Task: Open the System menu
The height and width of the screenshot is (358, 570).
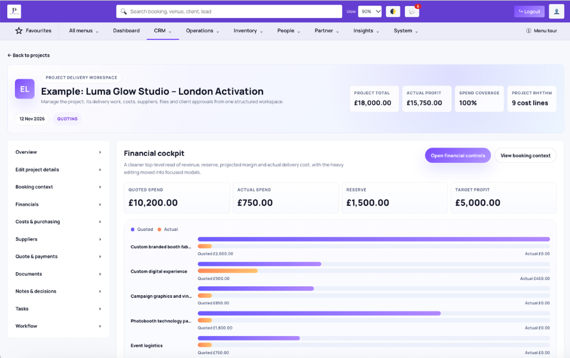Action: [406, 31]
